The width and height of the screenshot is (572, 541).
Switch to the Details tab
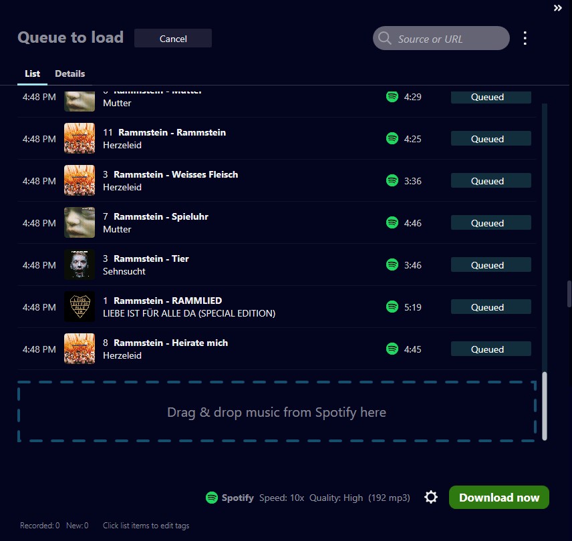pyautogui.click(x=69, y=73)
